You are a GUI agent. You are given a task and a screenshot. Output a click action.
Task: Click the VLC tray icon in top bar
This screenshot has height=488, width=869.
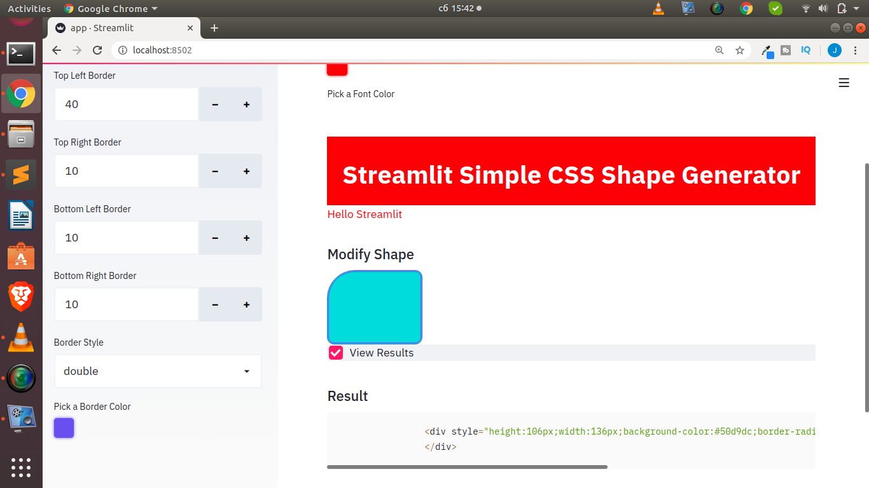(658, 8)
